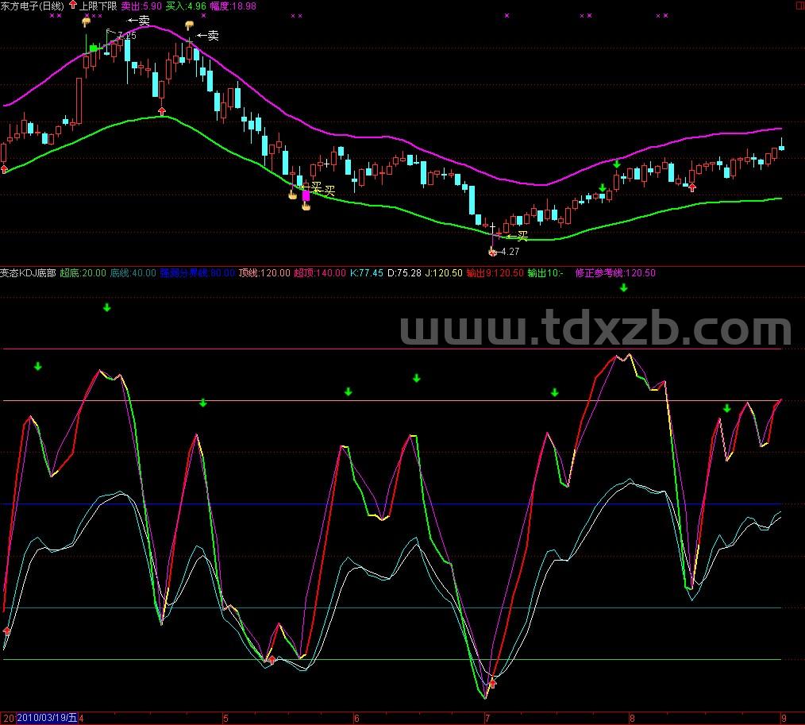Click the 顶线:120.00 value
Viewport: 805px width, 725px height.
point(264,272)
